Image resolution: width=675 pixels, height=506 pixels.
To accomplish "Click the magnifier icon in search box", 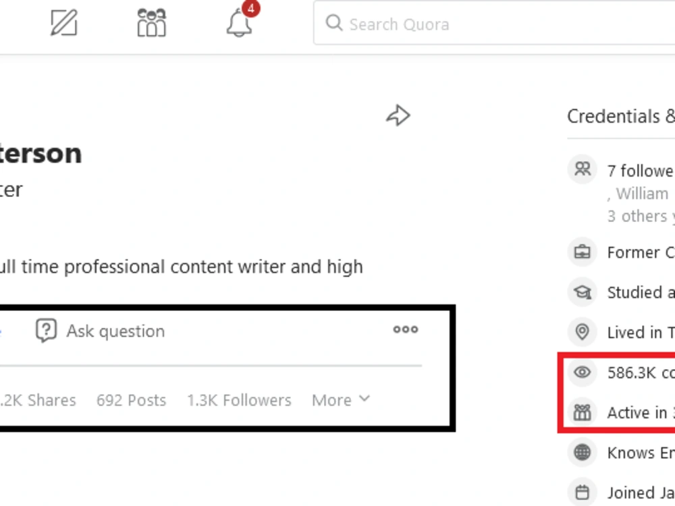I will [334, 23].
